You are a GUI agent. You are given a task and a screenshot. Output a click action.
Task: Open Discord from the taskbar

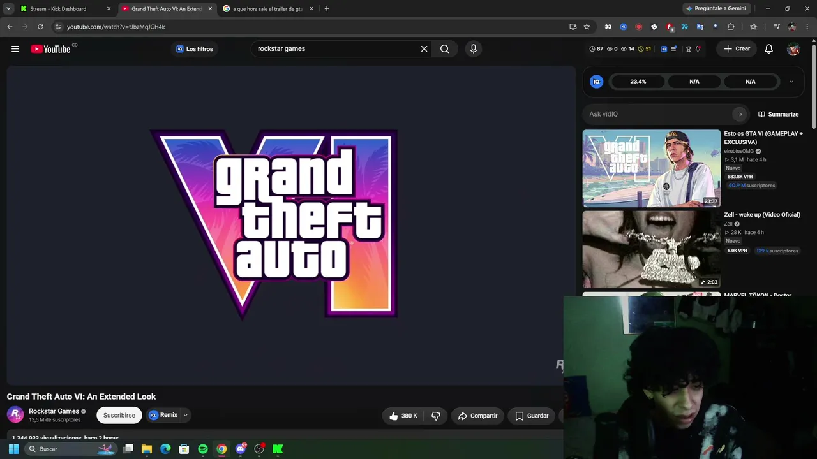[241, 449]
